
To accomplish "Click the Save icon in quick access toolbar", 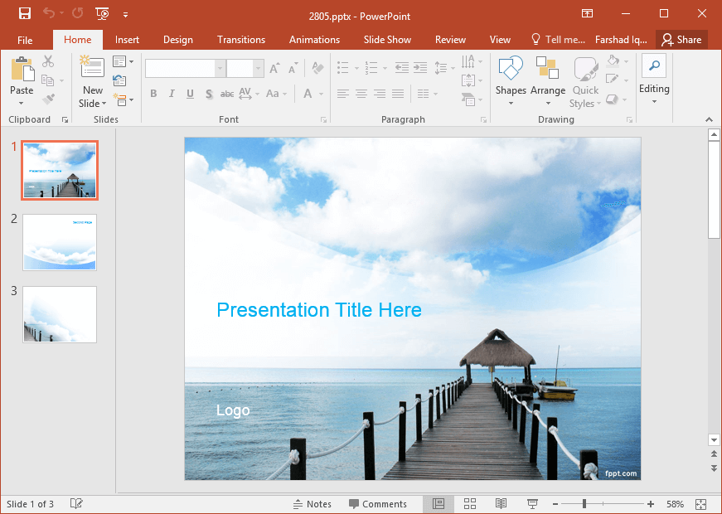I will 24,13.
